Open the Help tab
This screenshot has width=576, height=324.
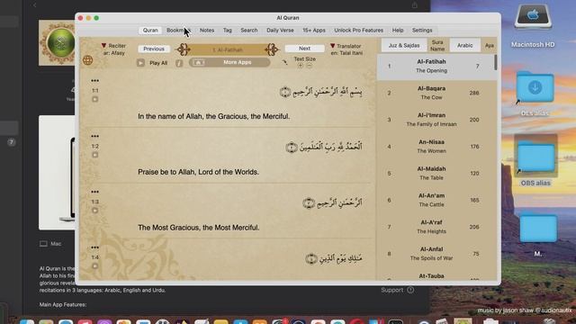click(x=398, y=30)
